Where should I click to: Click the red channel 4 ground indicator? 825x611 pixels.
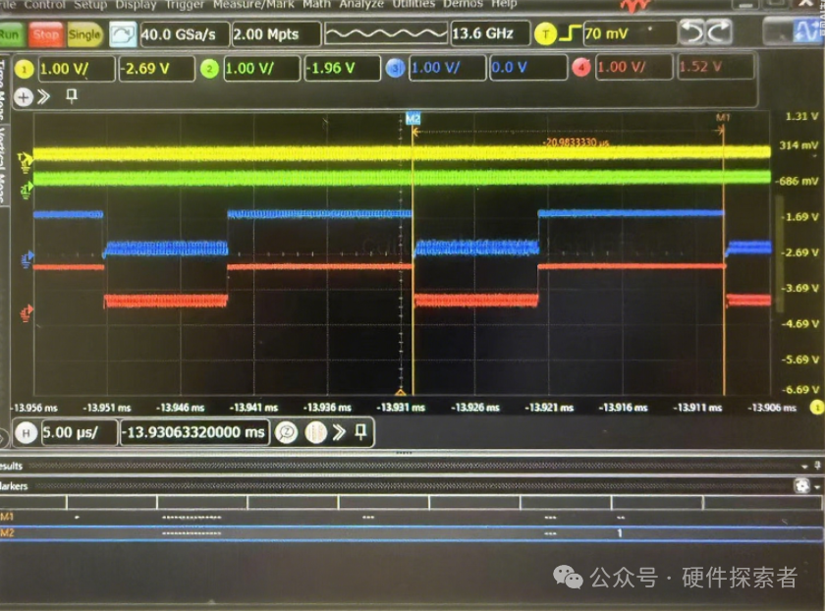tap(27, 312)
